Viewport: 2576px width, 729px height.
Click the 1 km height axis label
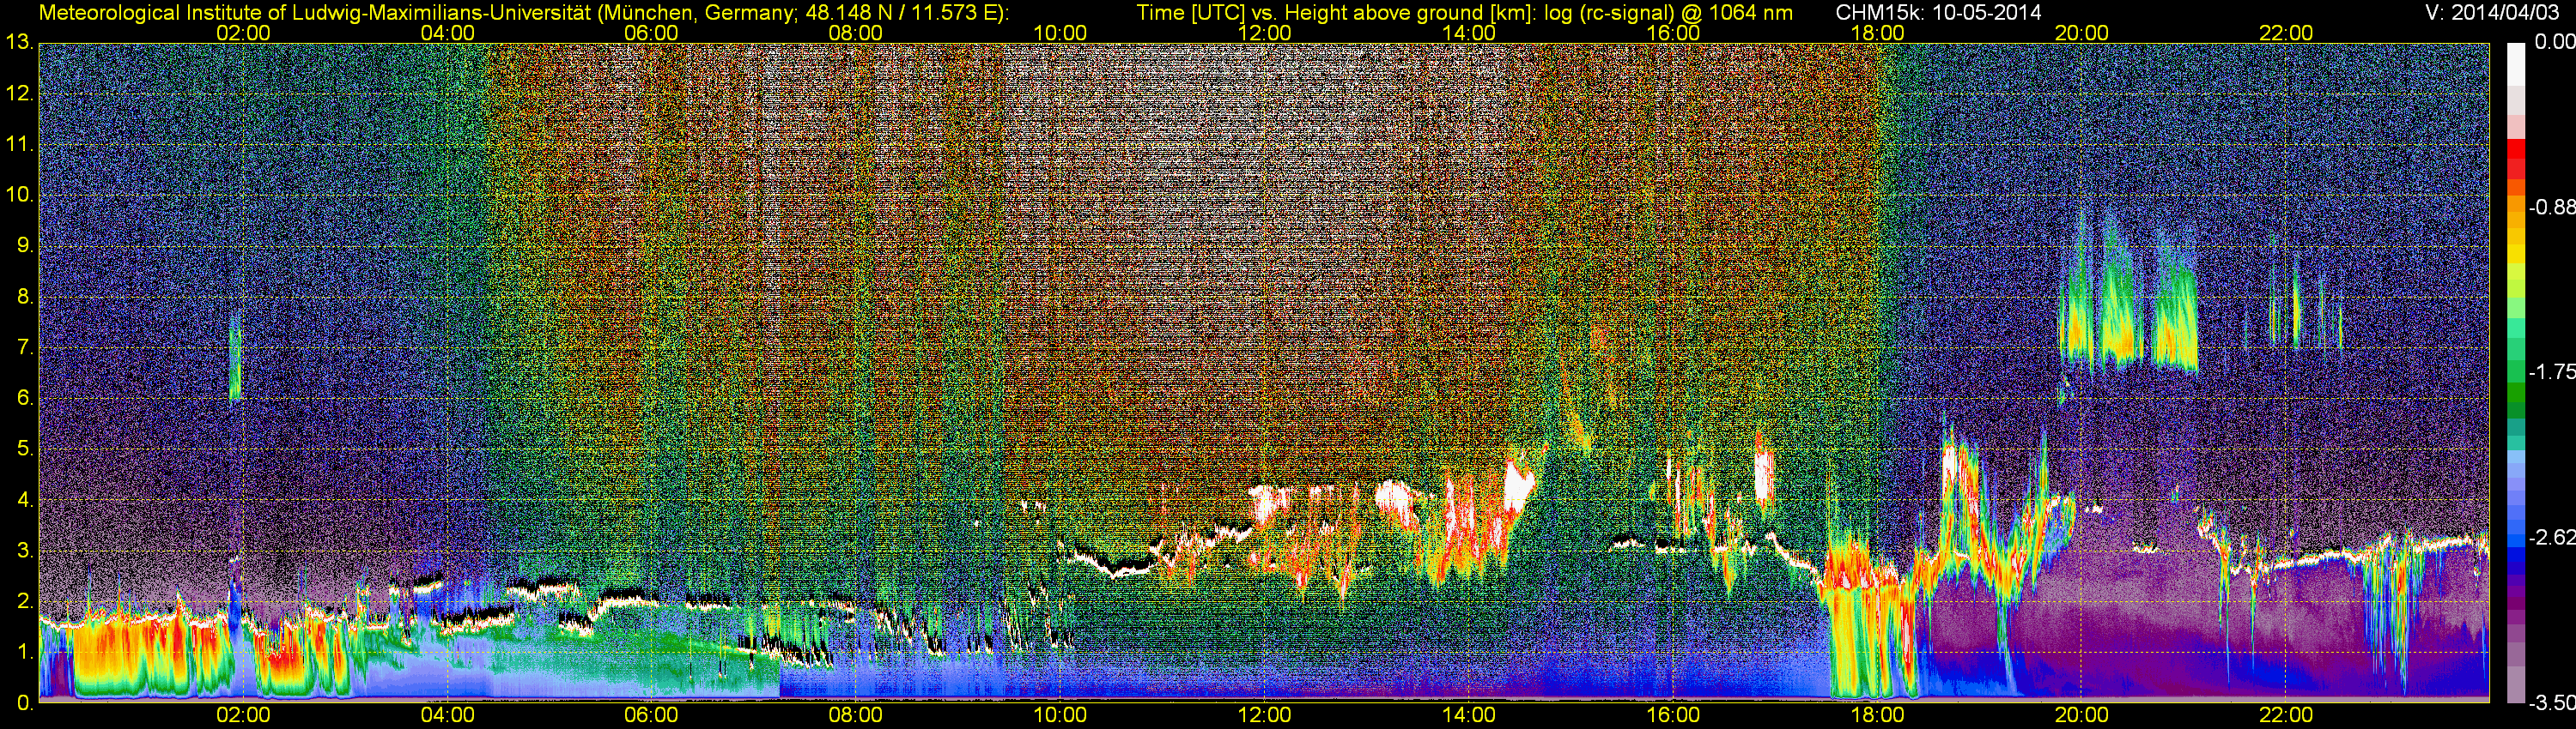click(x=24, y=654)
